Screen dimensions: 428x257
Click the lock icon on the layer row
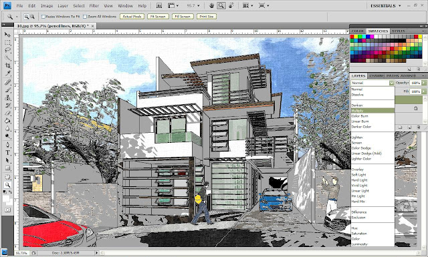click(x=415, y=108)
